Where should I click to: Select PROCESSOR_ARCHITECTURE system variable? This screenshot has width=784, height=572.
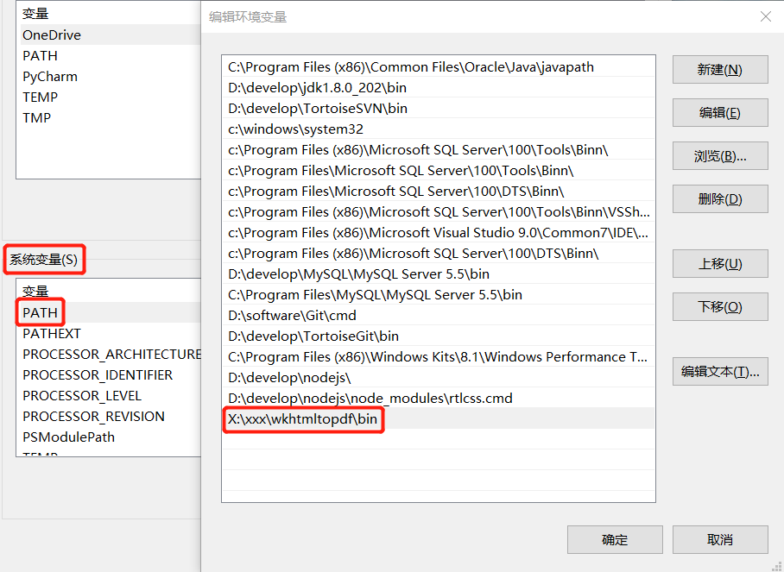[109, 355]
